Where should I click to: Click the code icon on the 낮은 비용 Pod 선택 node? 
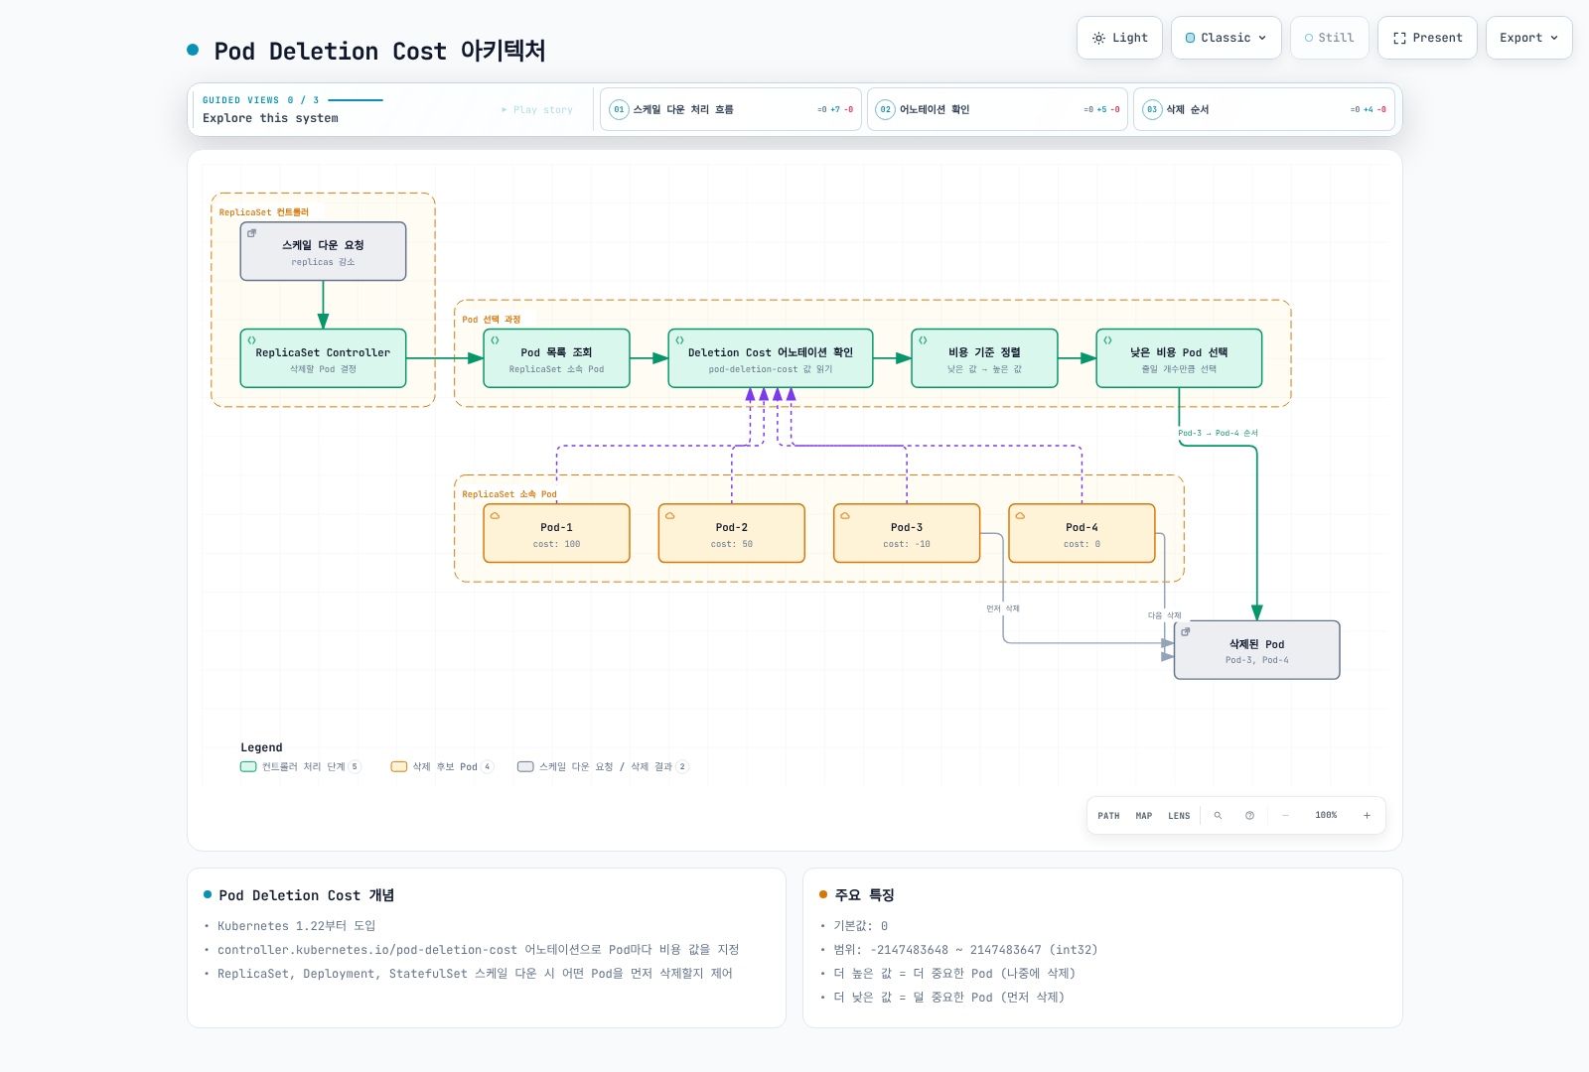[x=1107, y=340]
